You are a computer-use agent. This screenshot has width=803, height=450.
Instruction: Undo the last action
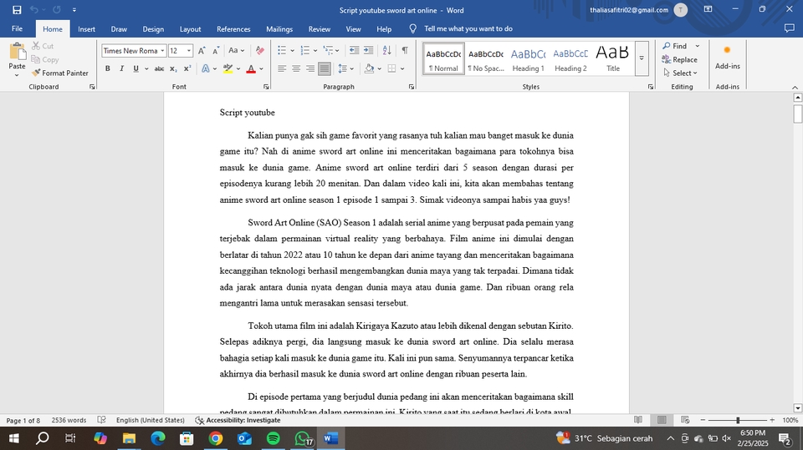coord(33,10)
